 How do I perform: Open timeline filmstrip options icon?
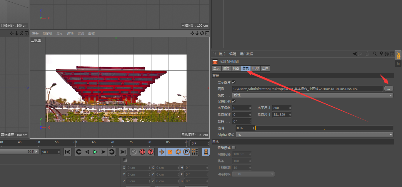click(x=206, y=152)
